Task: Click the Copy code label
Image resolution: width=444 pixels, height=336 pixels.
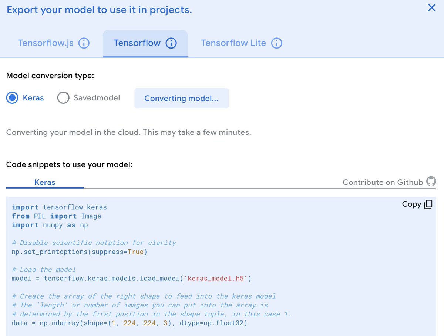Action: pyautogui.click(x=411, y=204)
